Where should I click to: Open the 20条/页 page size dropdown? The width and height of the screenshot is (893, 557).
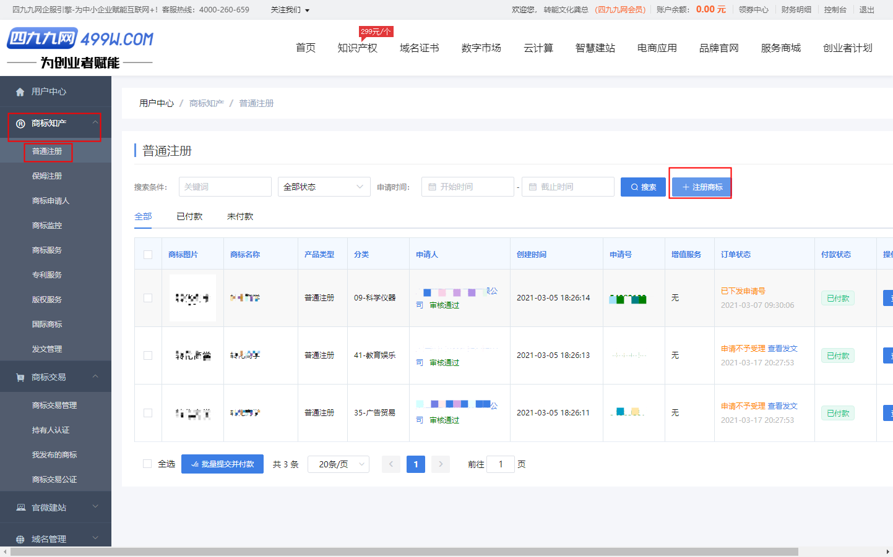(339, 464)
